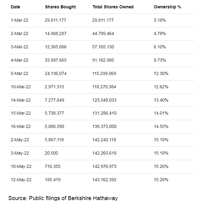
Task: Click the 9-Mar-22 date cell
Action: [x=19, y=73]
